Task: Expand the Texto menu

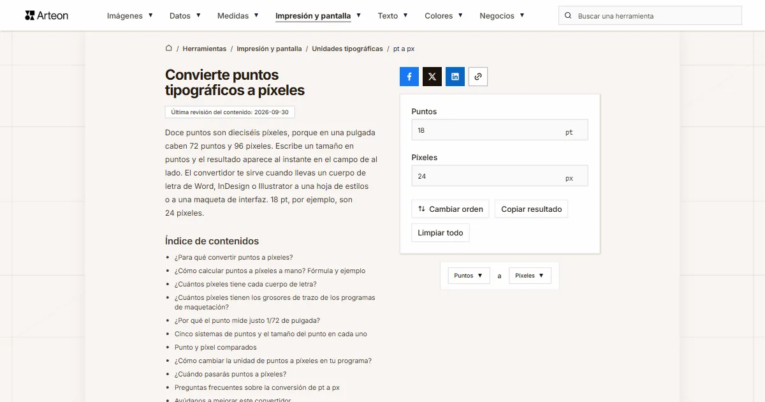Action: coord(393,16)
